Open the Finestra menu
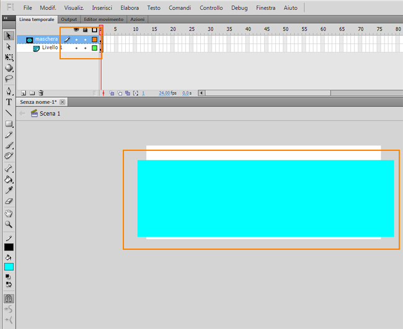This screenshot has height=329, width=403. point(265,8)
